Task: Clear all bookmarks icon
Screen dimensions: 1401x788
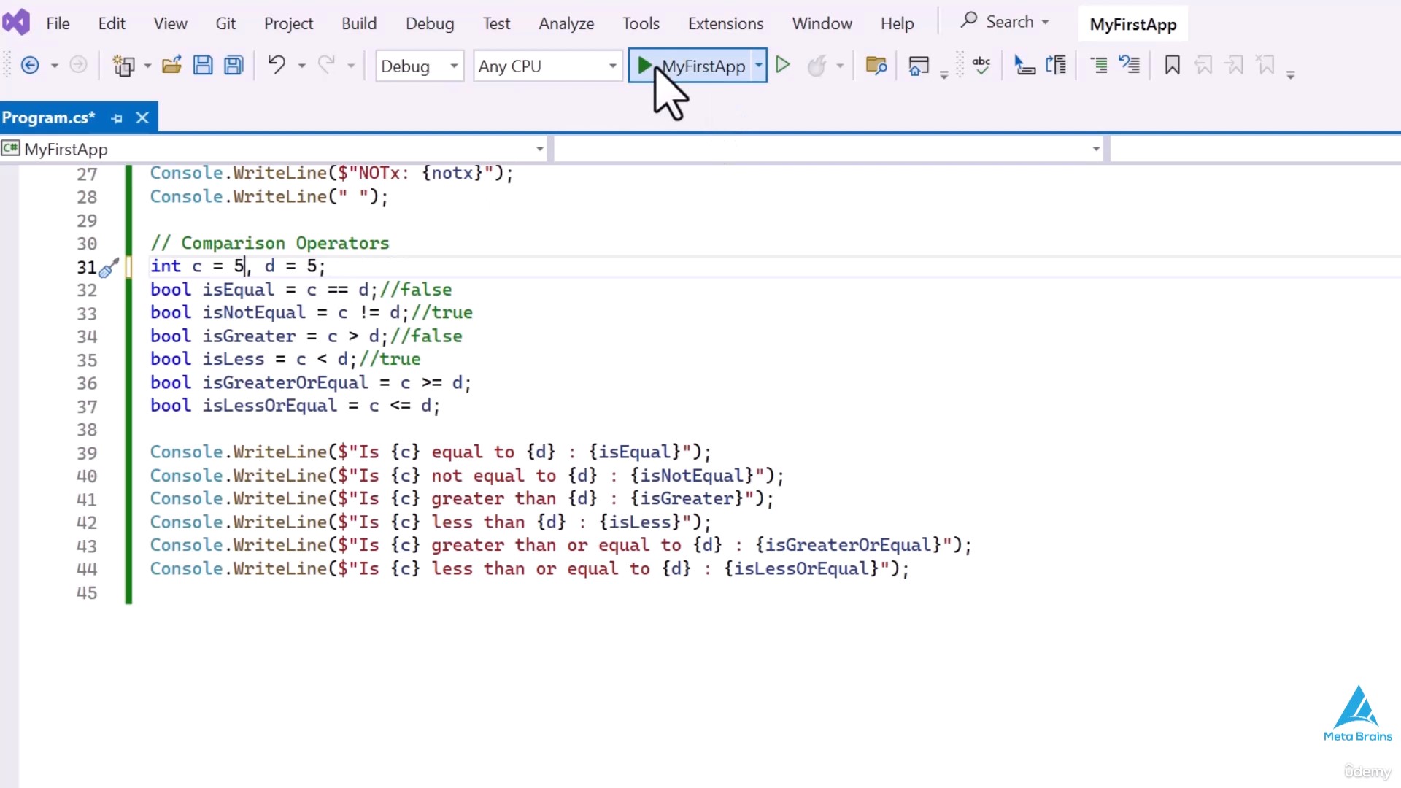Action: pos(1266,66)
